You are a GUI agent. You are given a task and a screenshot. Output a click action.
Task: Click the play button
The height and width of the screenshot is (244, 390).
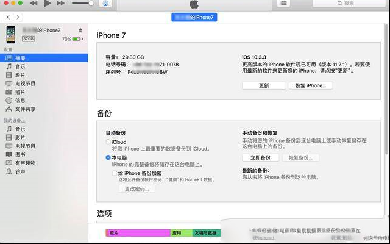48,3
